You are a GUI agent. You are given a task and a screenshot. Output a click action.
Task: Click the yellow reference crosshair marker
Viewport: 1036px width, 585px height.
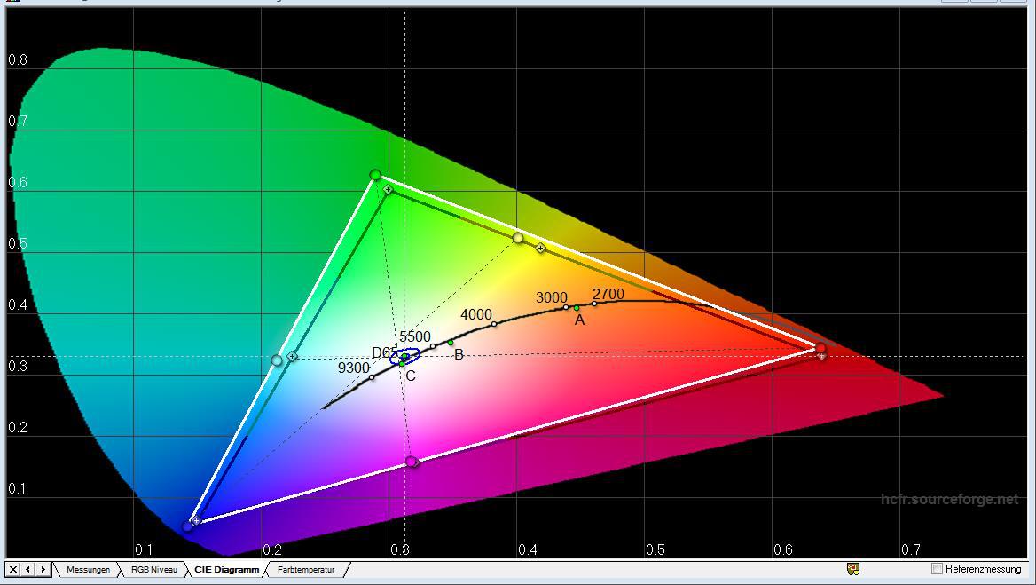click(x=540, y=248)
